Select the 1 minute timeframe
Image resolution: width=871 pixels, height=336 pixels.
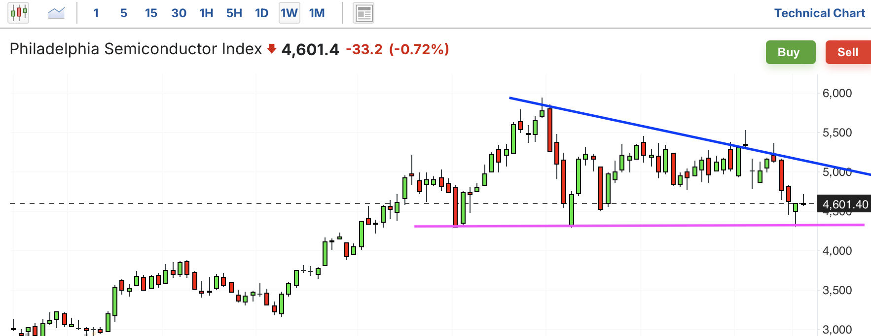(x=96, y=13)
